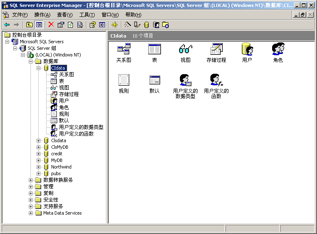Open the 关系图 icon in right pane
Screen dimensions: 317x234
(x=124, y=53)
